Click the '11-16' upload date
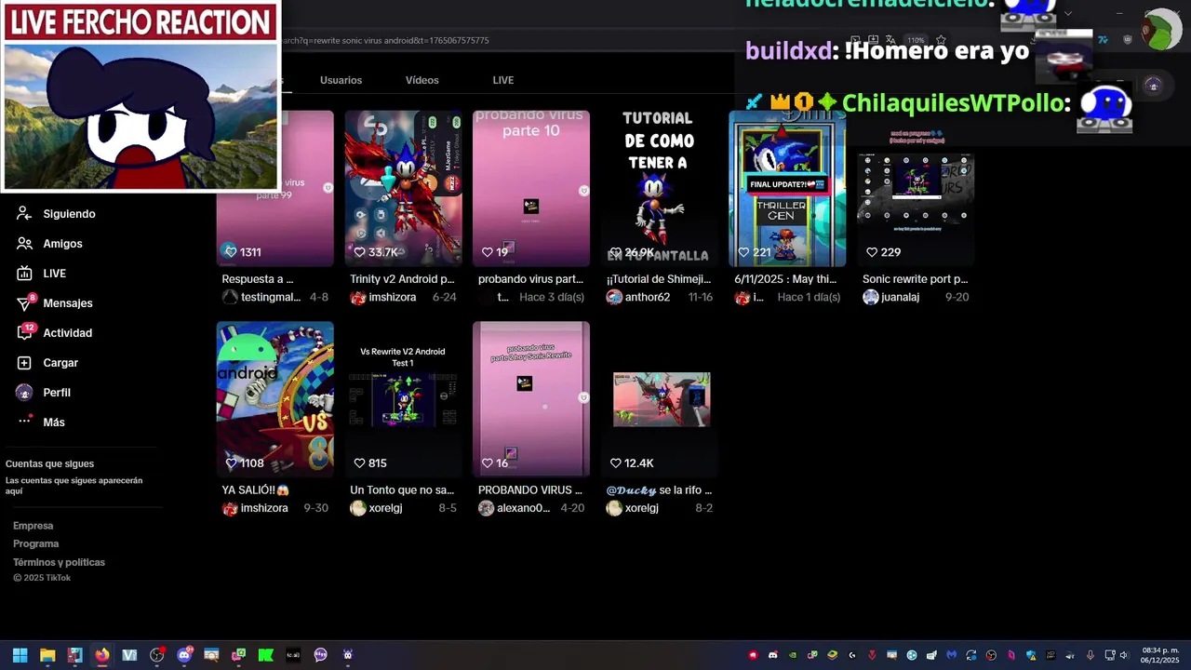Image resolution: width=1191 pixels, height=670 pixels. (701, 297)
